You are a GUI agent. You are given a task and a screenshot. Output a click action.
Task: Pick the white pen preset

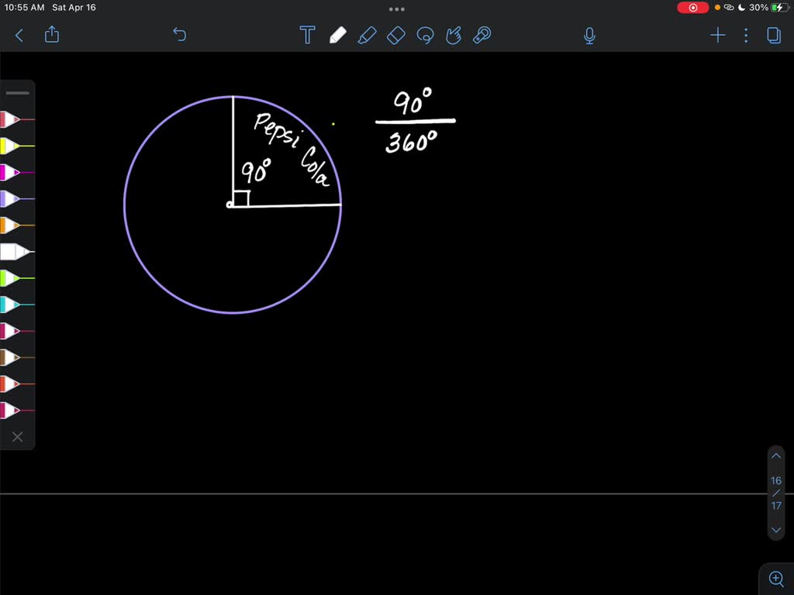point(17,252)
